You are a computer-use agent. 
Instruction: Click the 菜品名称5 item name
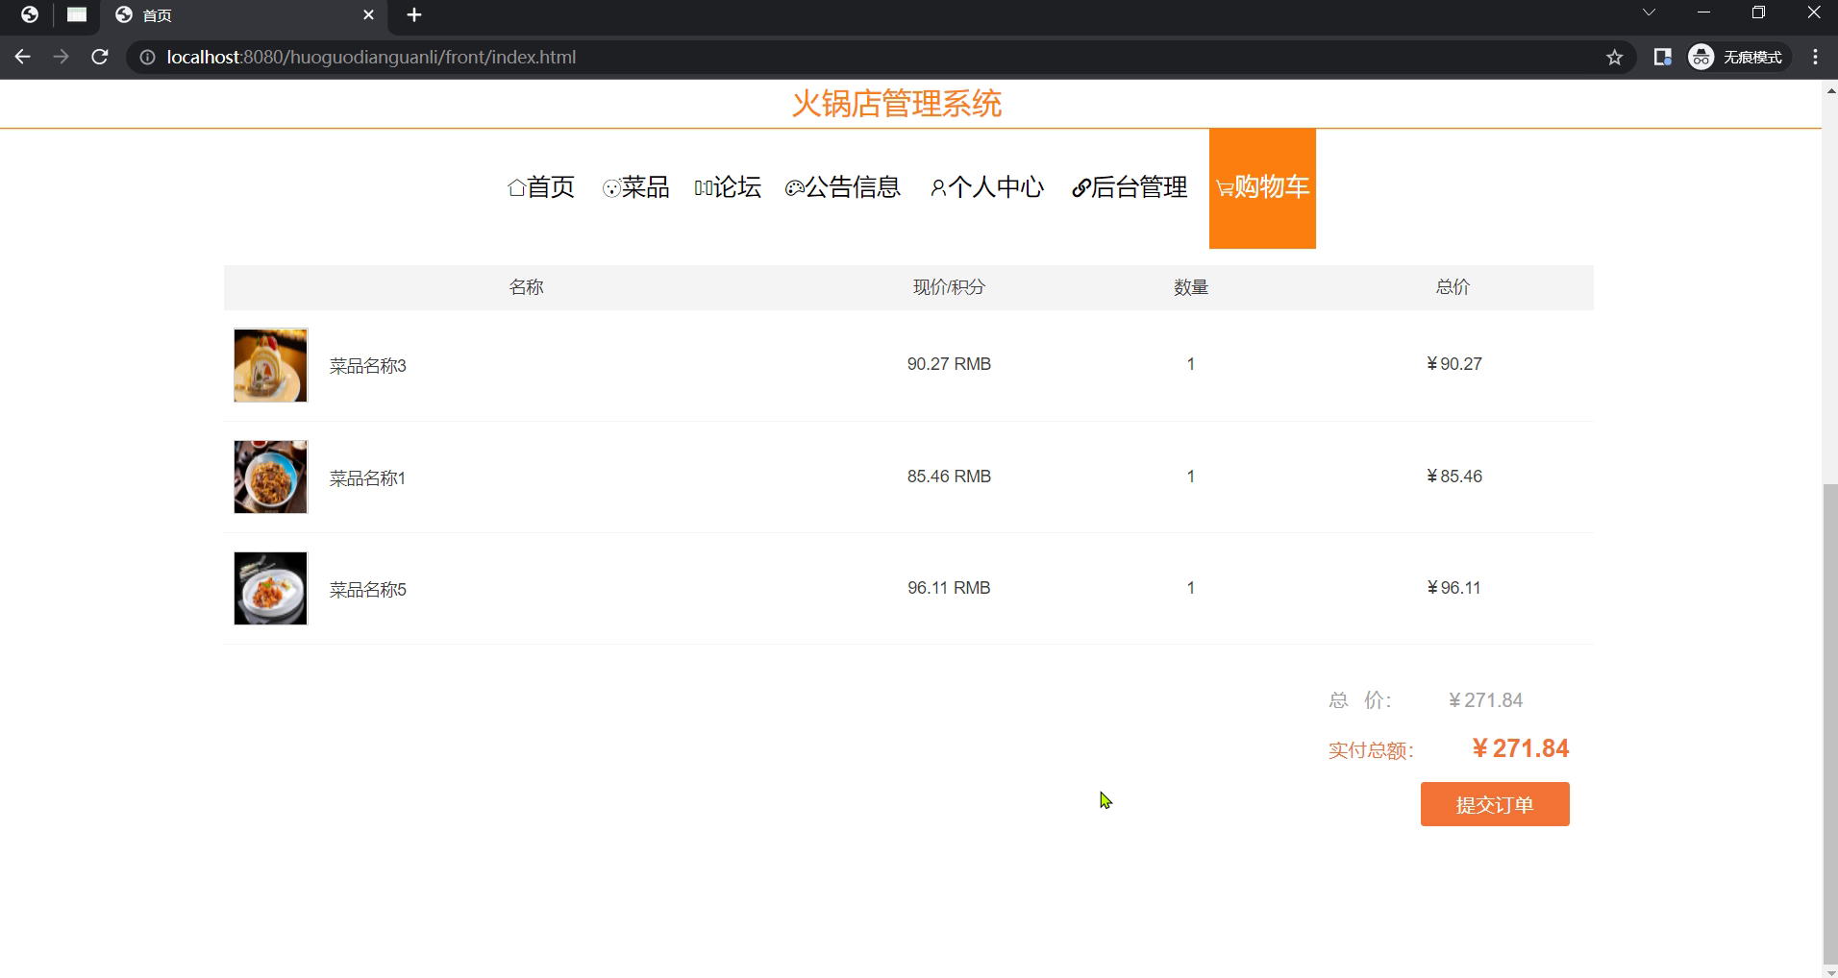[x=368, y=590]
